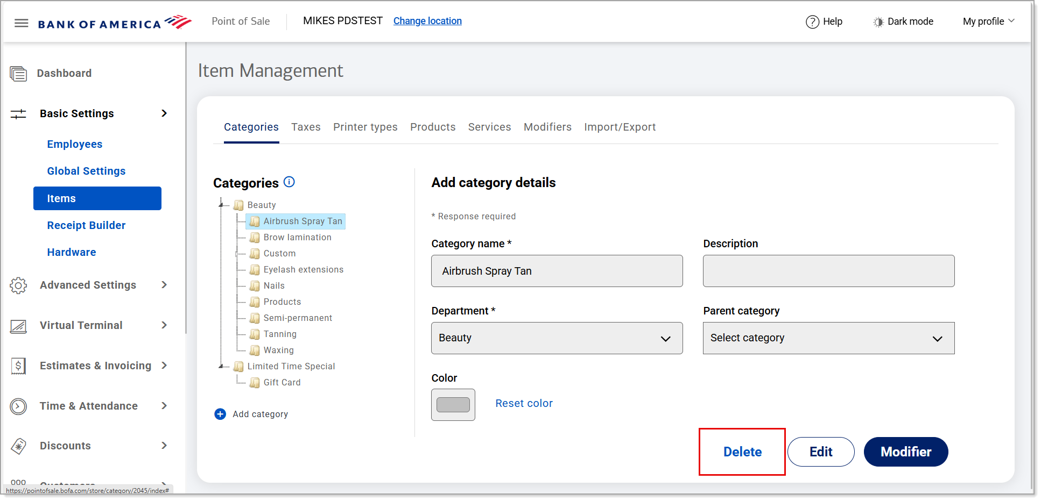
Task: Switch to the Import/Export tab
Action: pos(620,127)
